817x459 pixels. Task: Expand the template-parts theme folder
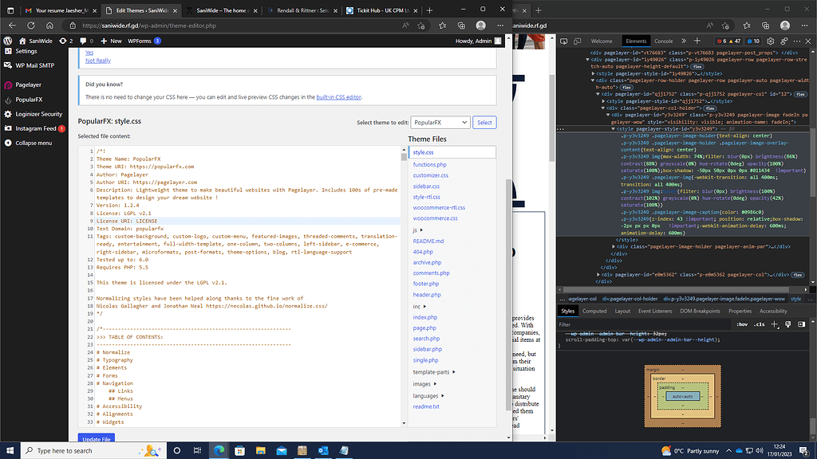coord(431,373)
